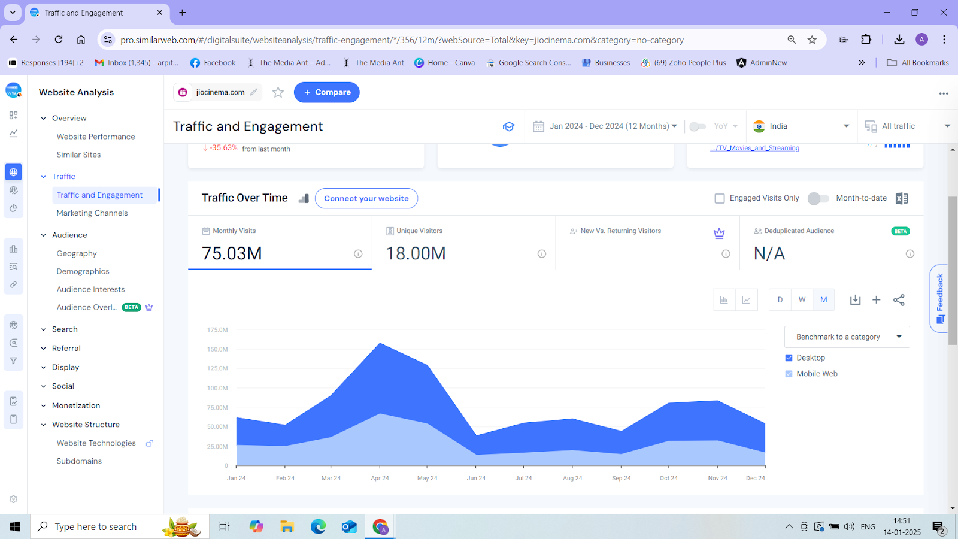Uncheck the Mobile Web series checkbox
958x539 pixels.
[789, 374]
